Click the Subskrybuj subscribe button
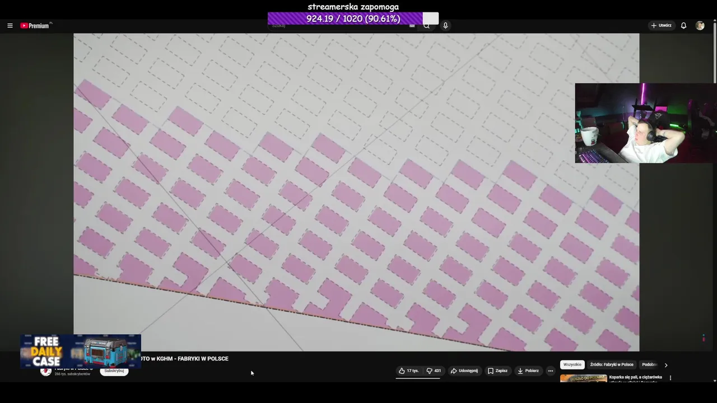The image size is (717, 403). coord(114,371)
